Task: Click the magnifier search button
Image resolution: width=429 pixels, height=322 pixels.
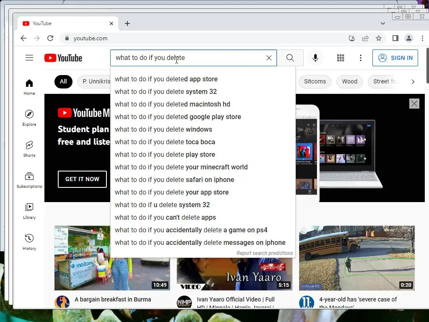Action: 290,58
